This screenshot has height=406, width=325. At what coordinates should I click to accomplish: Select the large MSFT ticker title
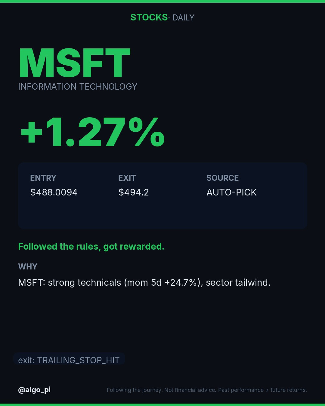pyautogui.click(x=74, y=63)
